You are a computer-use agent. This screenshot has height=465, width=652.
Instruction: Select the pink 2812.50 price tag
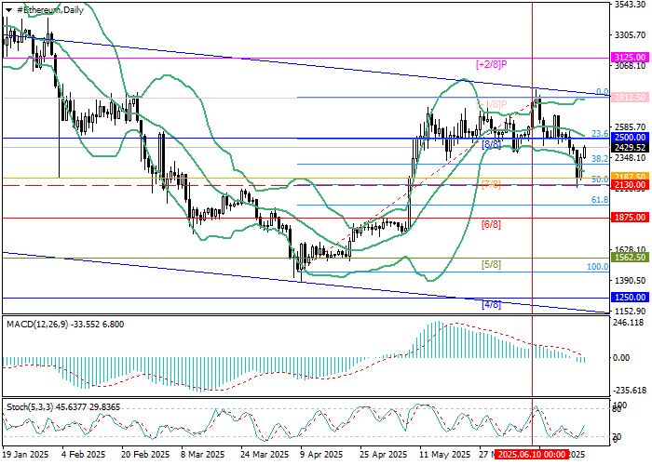629,97
